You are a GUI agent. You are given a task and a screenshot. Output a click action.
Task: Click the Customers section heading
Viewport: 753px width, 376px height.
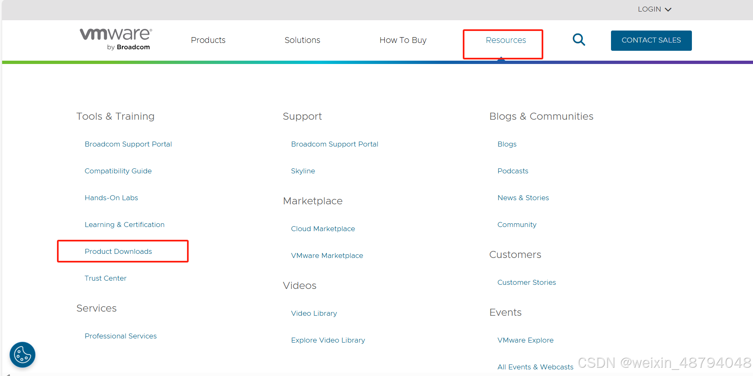[x=515, y=255]
